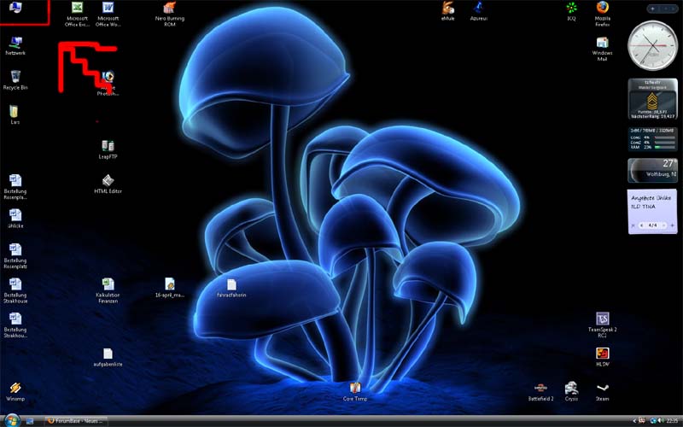Open Wolfsburg weather gadget
Viewport: 683px width, 427px height.
652,170
